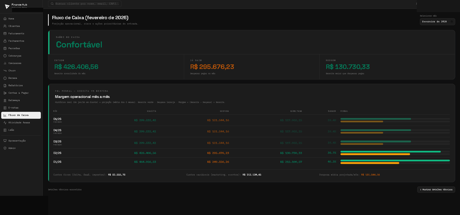460x215 pixels.
Task: Click the Relatórios document icon
Action: tap(5, 85)
